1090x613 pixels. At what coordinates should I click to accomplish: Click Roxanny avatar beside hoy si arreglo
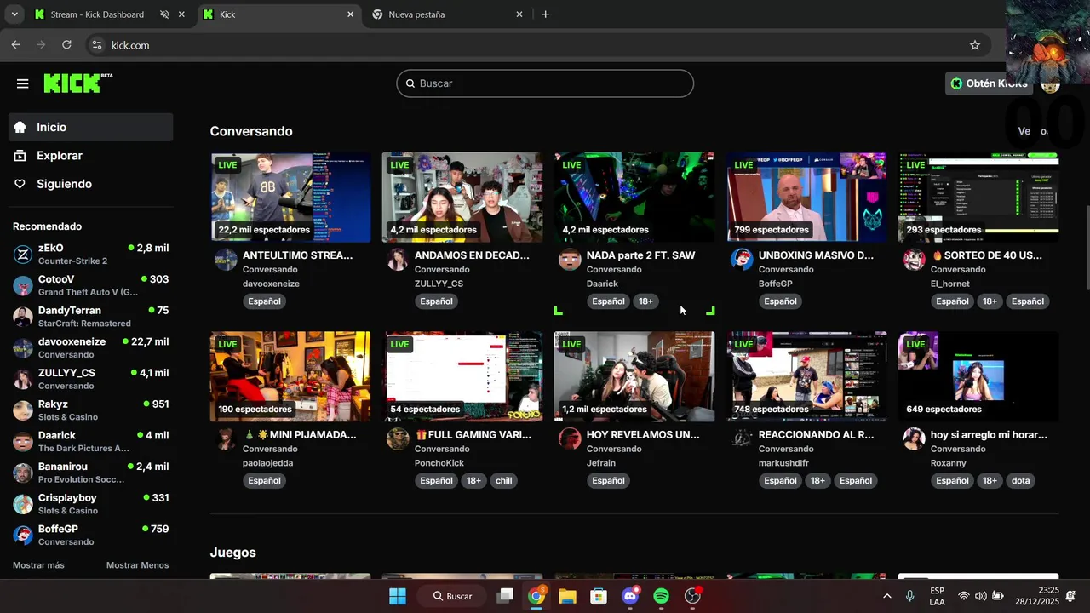tap(914, 438)
